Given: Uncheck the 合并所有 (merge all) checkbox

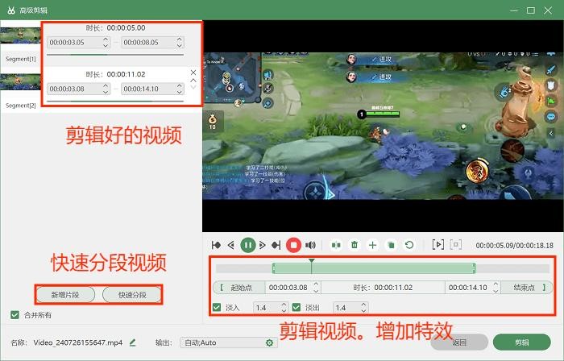Looking at the screenshot, I should (x=15, y=314).
